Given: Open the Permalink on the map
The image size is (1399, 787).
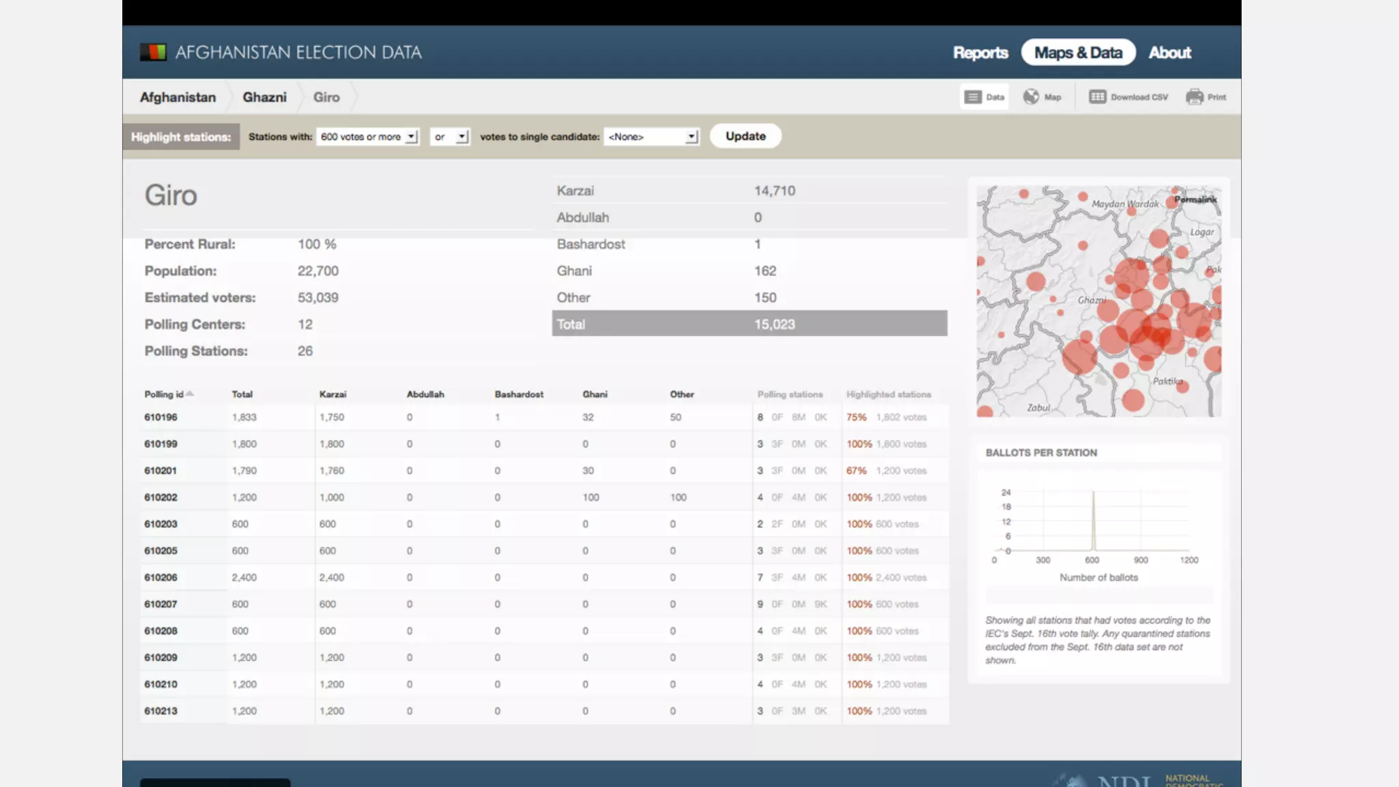Looking at the screenshot, I should [1195, 199].
